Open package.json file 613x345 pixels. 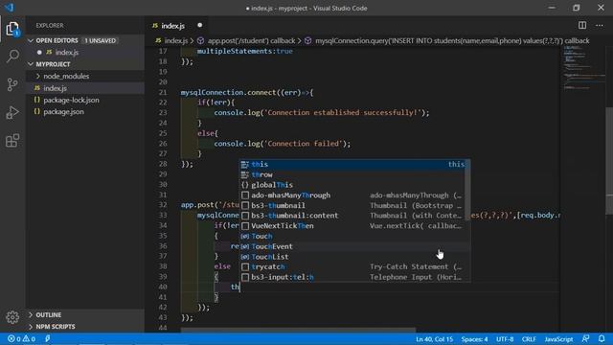(x=85, y=112)
